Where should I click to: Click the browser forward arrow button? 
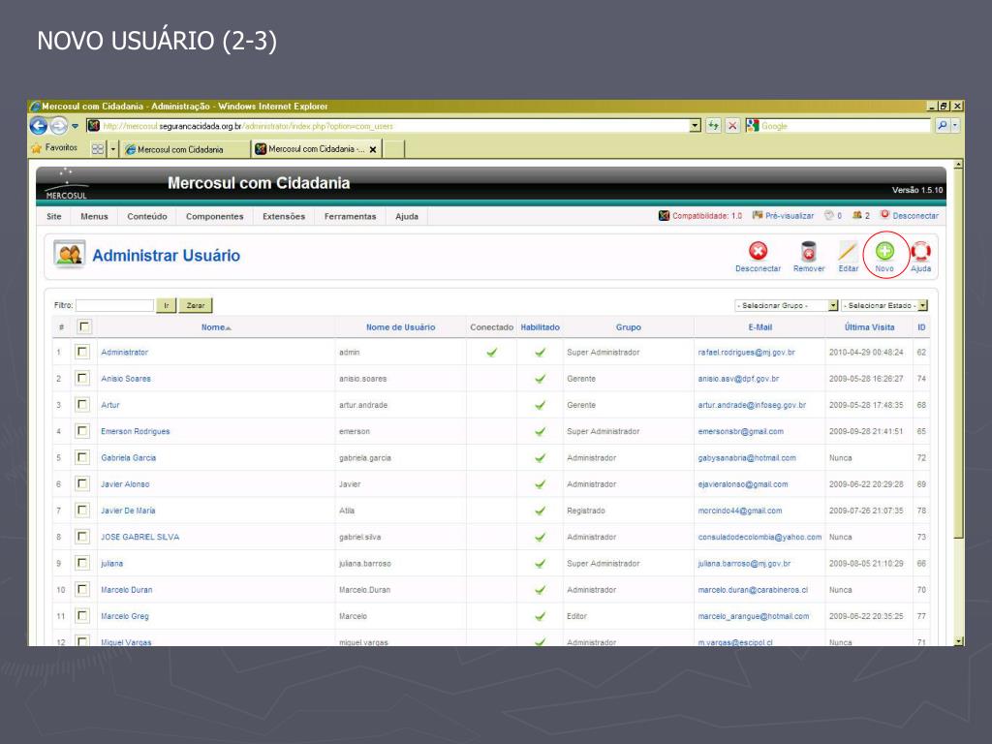coord(59,126)
